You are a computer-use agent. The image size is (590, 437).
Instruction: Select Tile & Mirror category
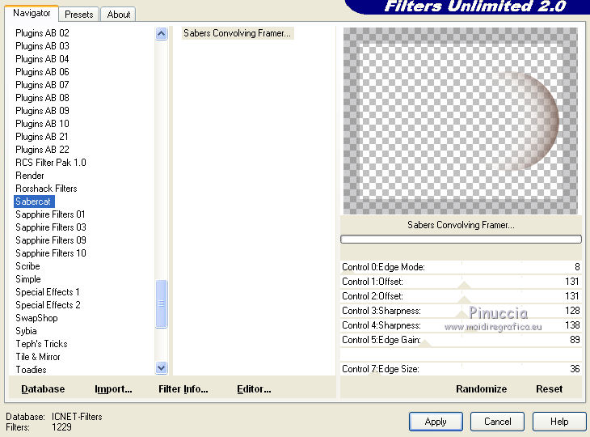tap(38, 357)
